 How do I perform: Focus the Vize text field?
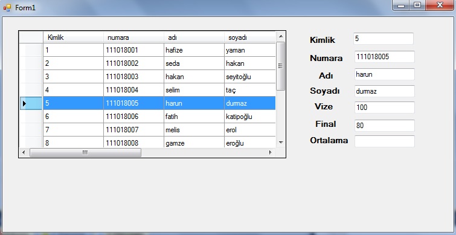385,108
